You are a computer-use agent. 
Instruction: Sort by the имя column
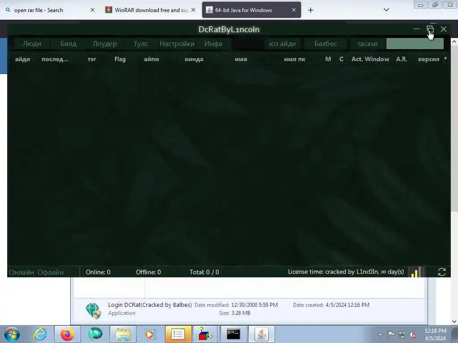[x=241, y=59]
